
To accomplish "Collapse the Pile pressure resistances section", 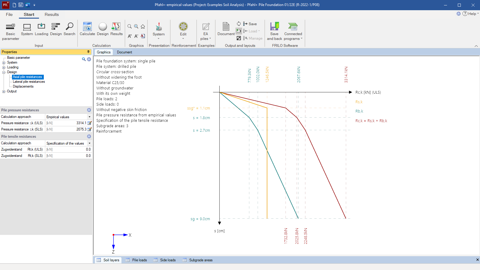I will coord(89,110).
